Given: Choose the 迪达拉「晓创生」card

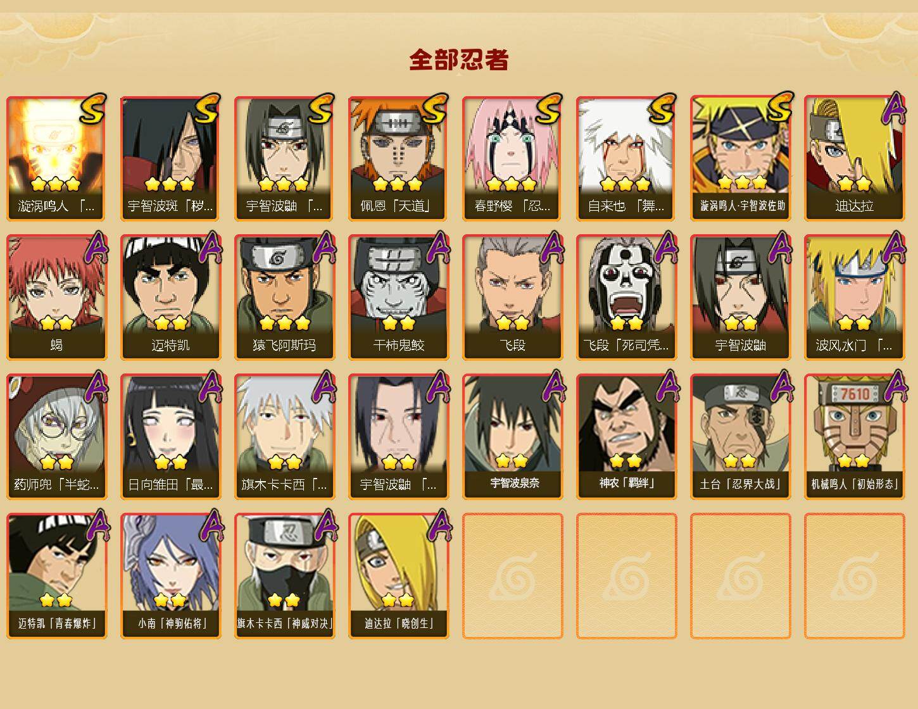Looking at the screenshot, I should (398, 576).
